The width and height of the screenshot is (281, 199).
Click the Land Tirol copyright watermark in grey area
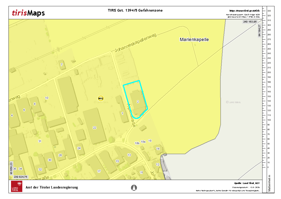point(233,102)
